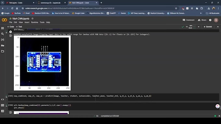The image size is (221, 124).
Task: Open the terminal panel icon
Action: [3, 111]
